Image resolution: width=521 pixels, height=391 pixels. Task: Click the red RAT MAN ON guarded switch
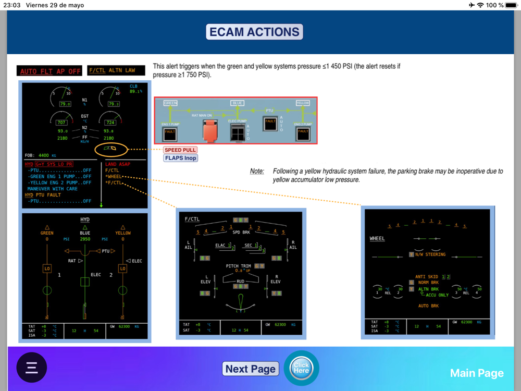pyautogui.click(x=210, y=131)
